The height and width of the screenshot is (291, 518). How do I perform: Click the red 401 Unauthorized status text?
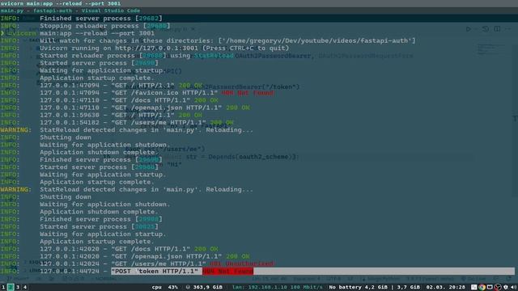[242, 264]
